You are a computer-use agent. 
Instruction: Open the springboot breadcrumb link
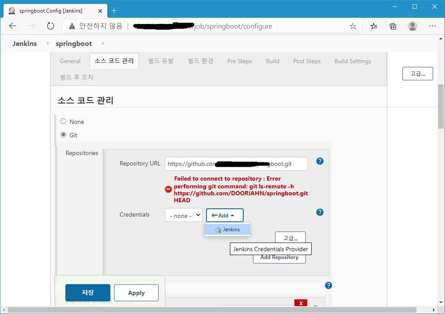point(74,43)
